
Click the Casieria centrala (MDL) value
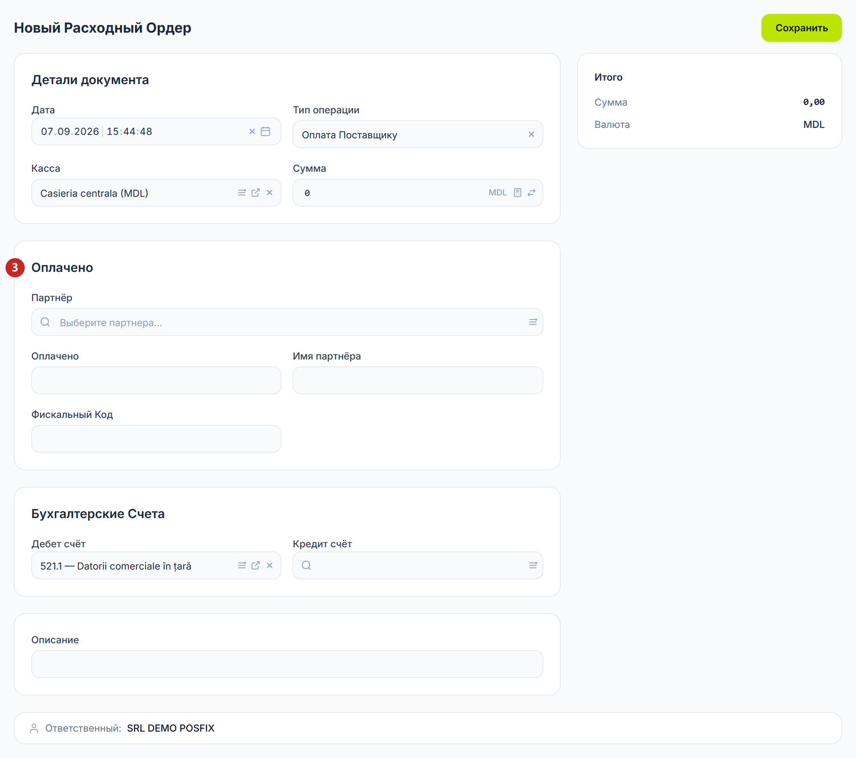tap(94, 193)
